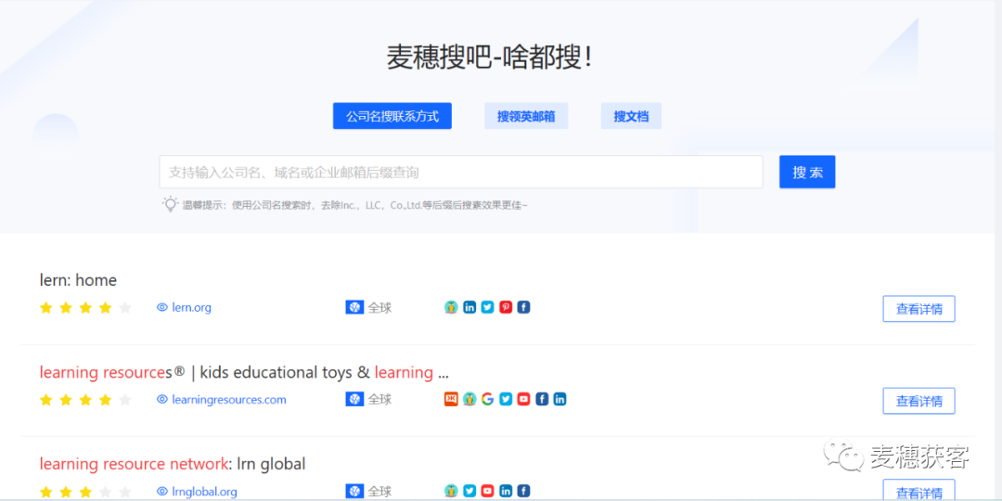Click the 全球 label in learningresources.com row

tap(379, 399)
